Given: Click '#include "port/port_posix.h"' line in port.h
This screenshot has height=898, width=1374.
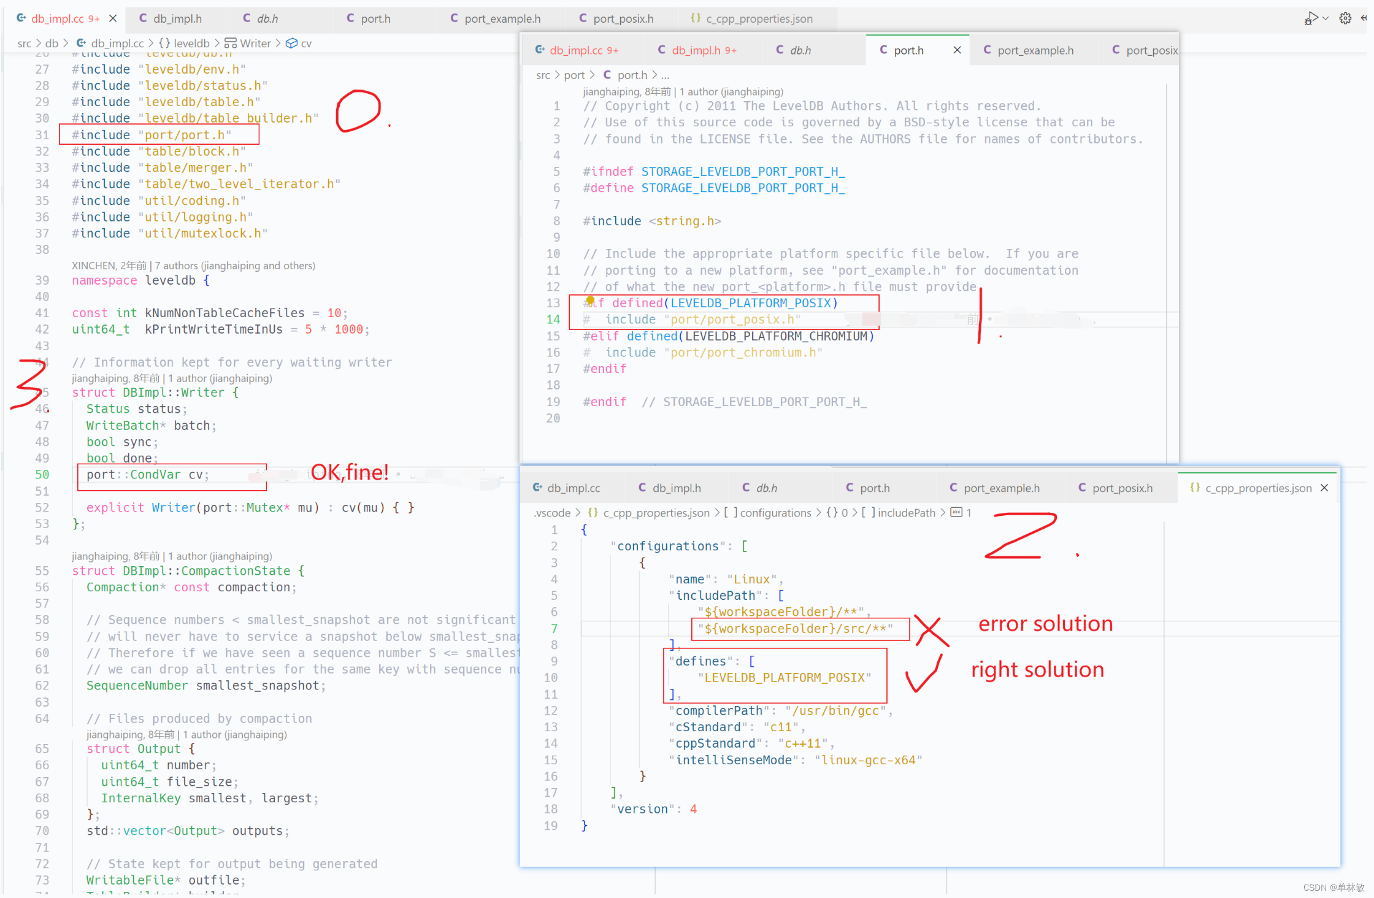Looking at the screenshot, I should tap(691, 320).
